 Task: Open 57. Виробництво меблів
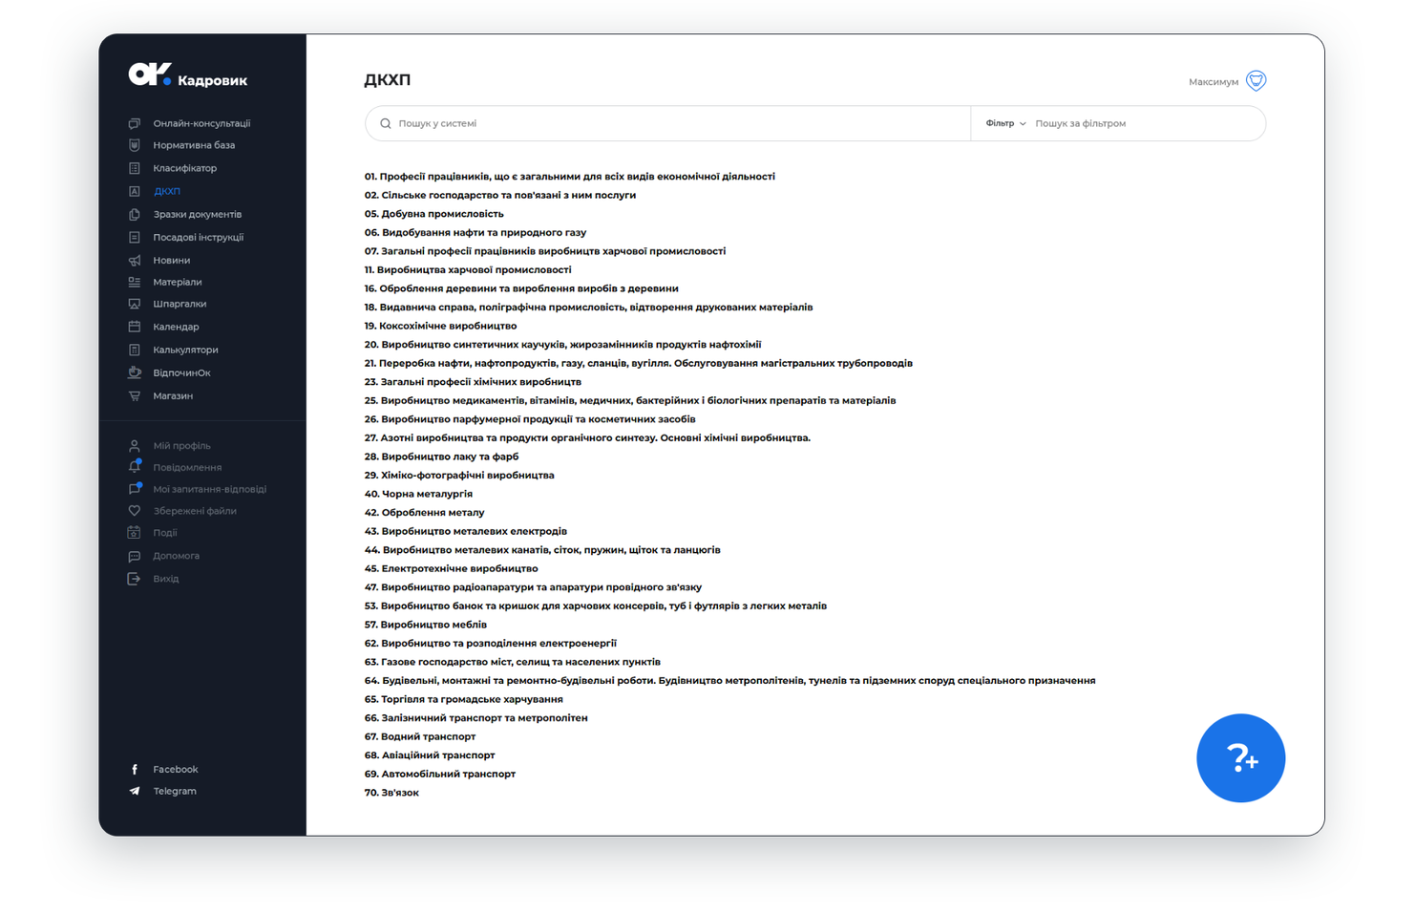click(426, 625)
